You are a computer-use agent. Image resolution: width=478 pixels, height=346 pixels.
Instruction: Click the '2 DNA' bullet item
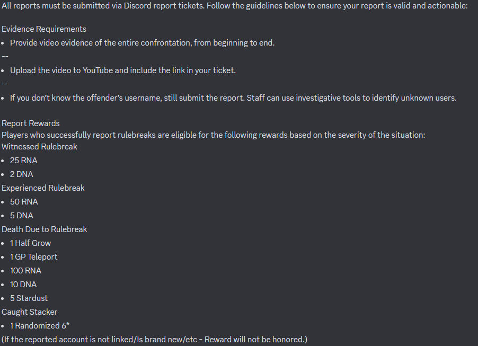21,174
